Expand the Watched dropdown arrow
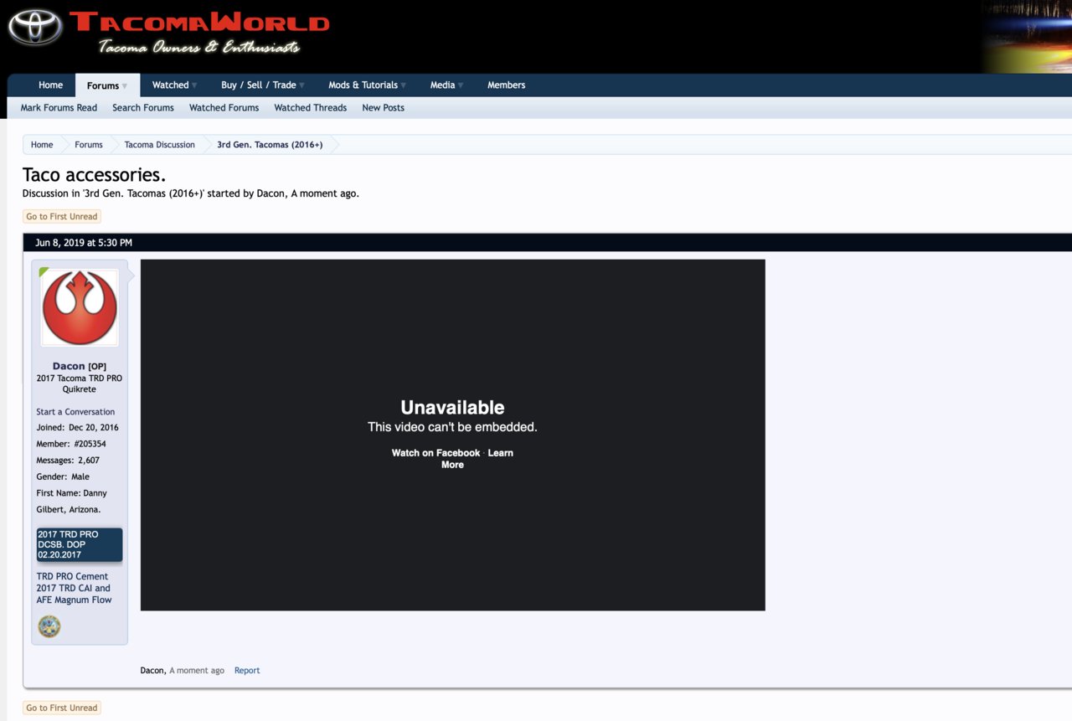1072x721 pixels. pos(194,85)
